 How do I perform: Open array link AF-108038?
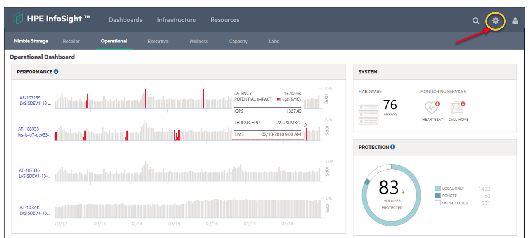[x=29, y=129]
